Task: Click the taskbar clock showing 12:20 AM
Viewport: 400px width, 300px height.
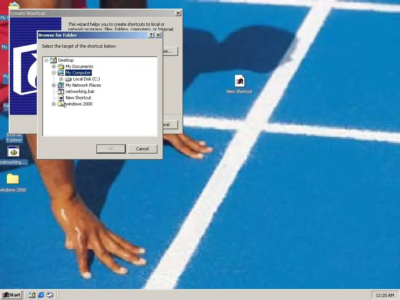Action: click(x=385, y=295)
